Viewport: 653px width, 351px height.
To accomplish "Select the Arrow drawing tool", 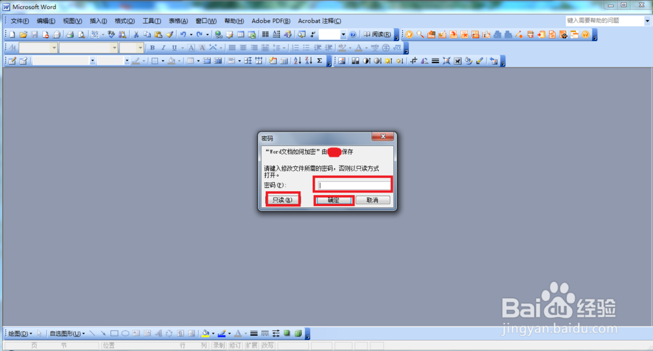I will (x=103, y=333).
